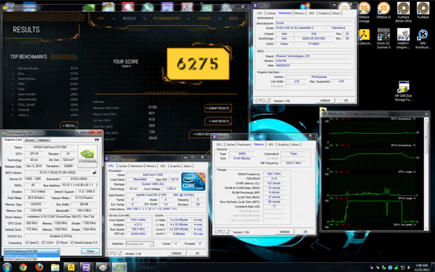Toggle the CUDA checkbox in GPU-Z

[x=43, y=243]
